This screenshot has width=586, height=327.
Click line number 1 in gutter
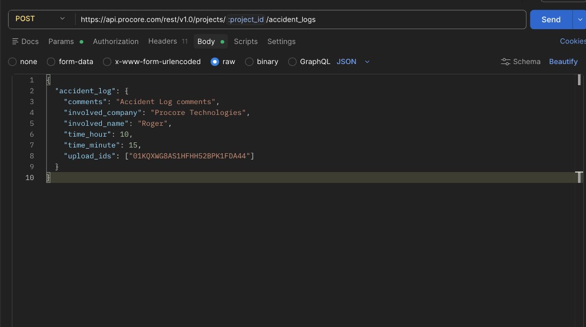pos(32,80)
